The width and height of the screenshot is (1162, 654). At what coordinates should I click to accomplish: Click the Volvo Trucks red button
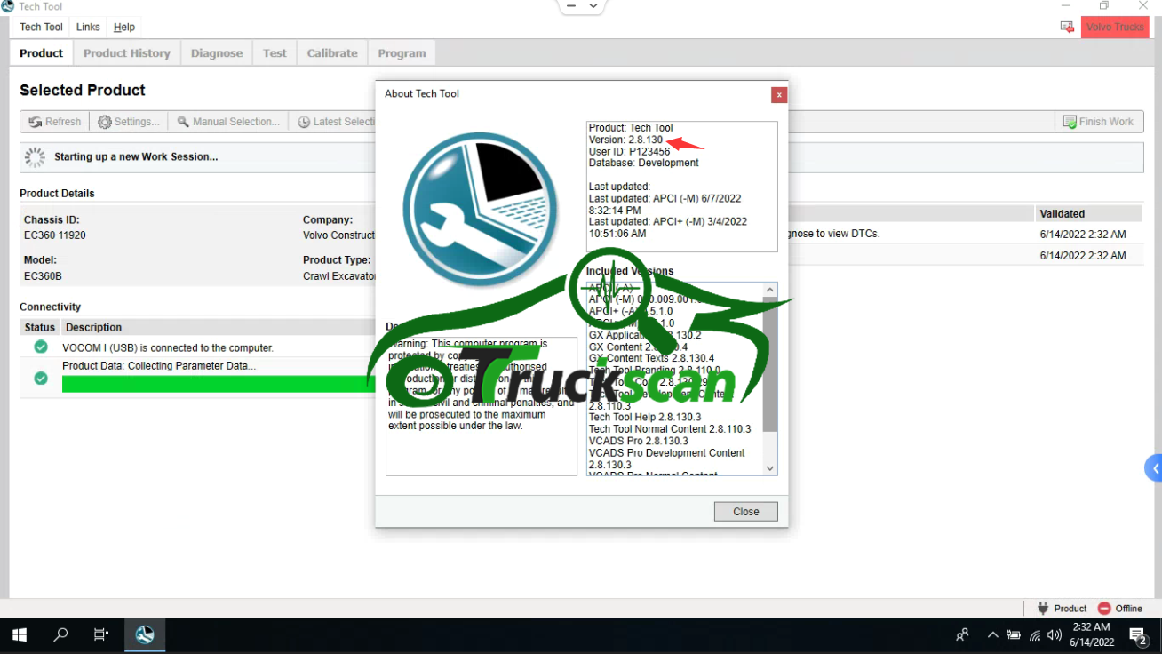coord(1115,27)
